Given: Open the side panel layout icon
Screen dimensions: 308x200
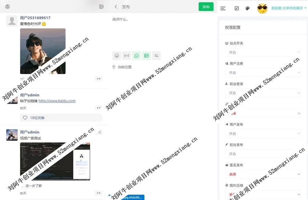Looking at the screenshot, I should click(101, 7).
